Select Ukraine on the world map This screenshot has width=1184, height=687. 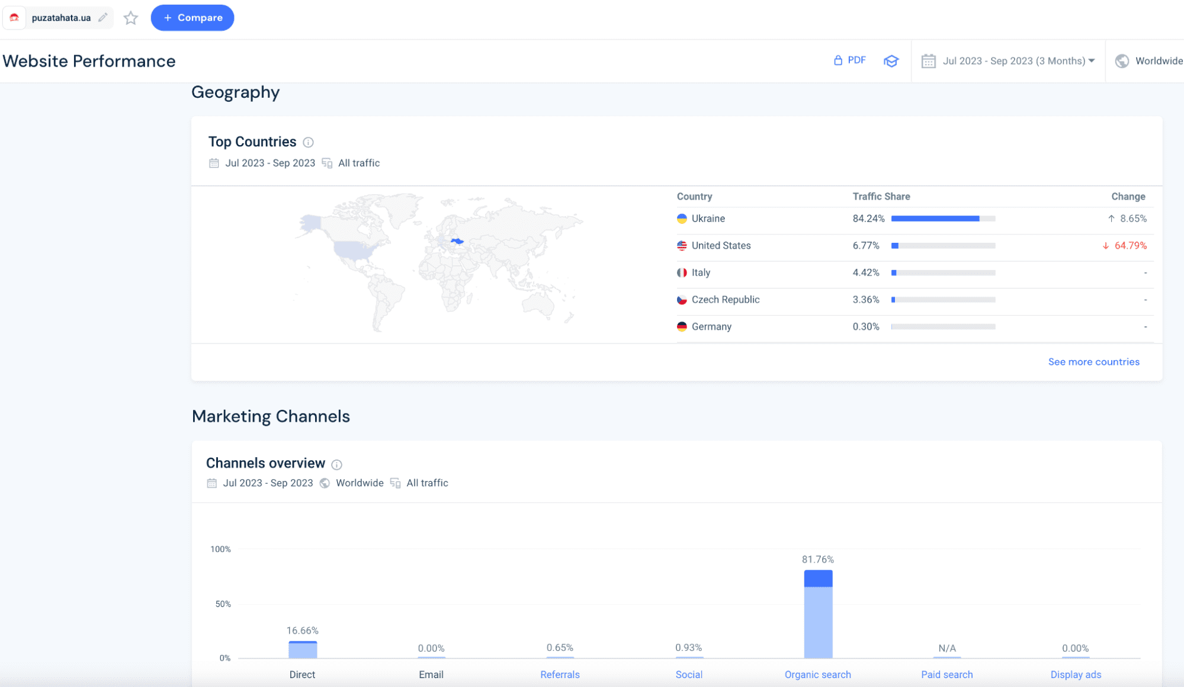pos(456,242)
